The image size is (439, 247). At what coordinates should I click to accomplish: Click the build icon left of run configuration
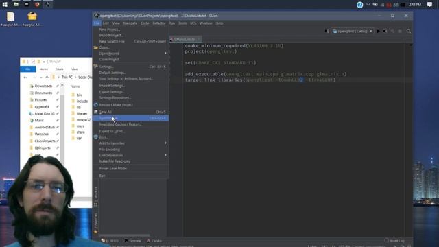[327, 31]
